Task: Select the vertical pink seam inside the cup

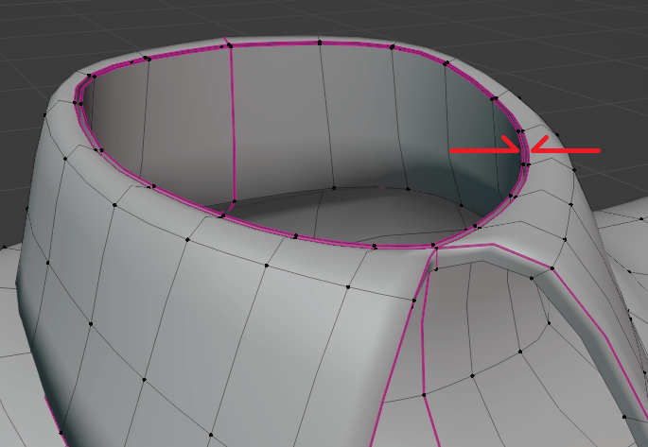Action: 233,123
